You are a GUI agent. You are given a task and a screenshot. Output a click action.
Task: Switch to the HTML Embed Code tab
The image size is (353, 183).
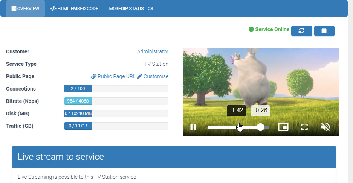tap(74, 9)
